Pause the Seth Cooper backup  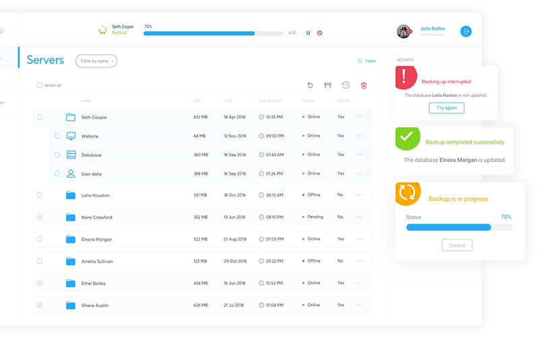coord(309,32)
